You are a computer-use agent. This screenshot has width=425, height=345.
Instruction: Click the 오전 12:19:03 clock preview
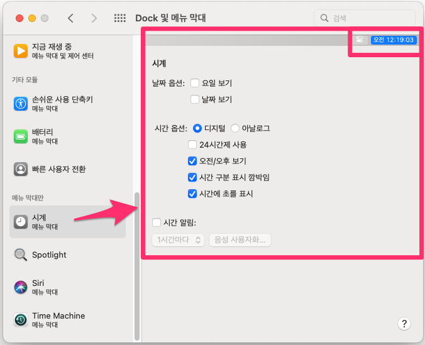pos(394,40)
